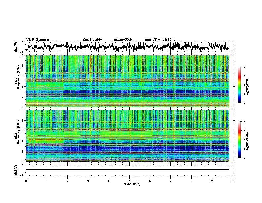Click the "-7" label on ch.1 color scale
The height and width of the screenshot is (203, 262).
[244, 103]
